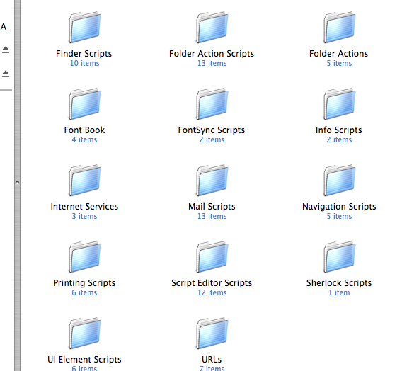The width and height of the screenshot is (419, 371).
Task: Click '4 items' under Font Book
Action: click(x=84, y=139)
